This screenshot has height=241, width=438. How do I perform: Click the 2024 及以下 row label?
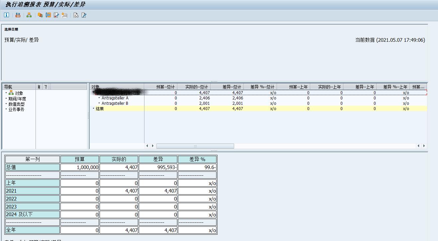click(33, 215)
